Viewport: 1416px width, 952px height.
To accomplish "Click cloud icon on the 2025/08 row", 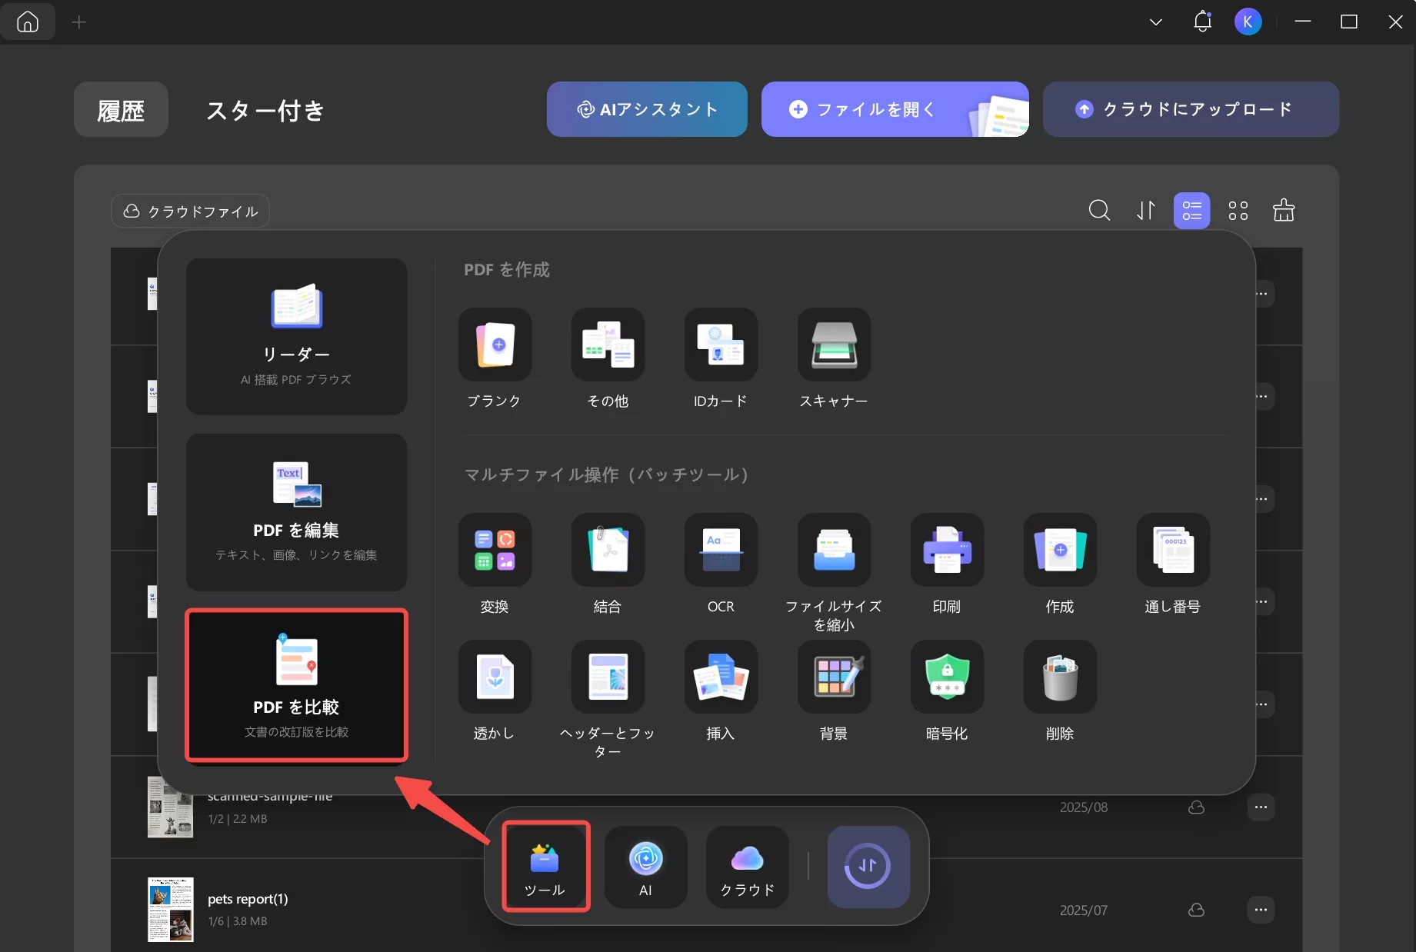I will click(1196, 807).
